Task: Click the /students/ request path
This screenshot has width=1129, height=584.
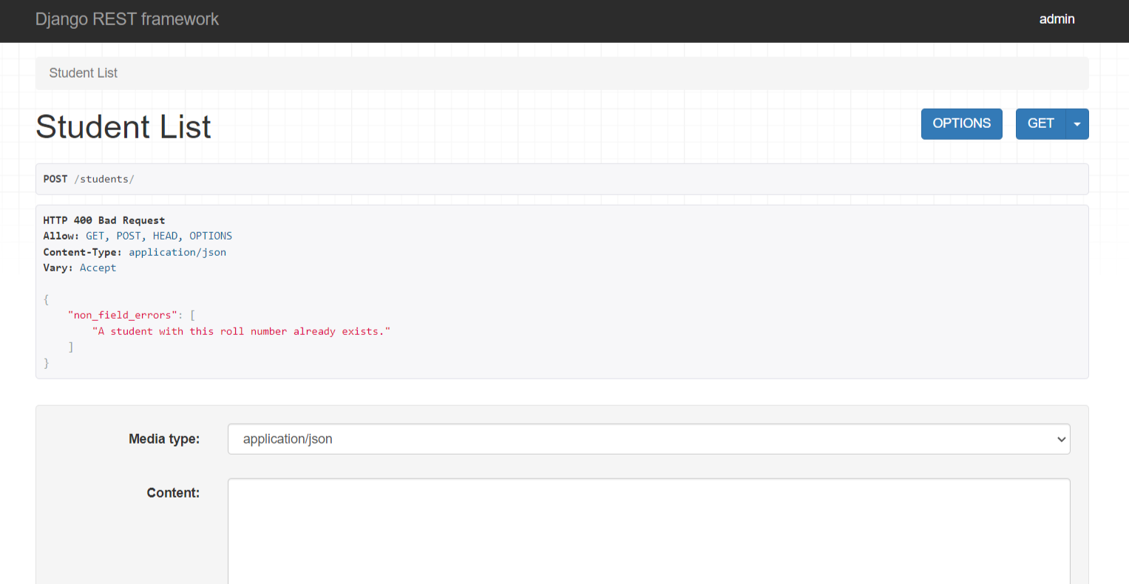Action: [x=104, y=179]
